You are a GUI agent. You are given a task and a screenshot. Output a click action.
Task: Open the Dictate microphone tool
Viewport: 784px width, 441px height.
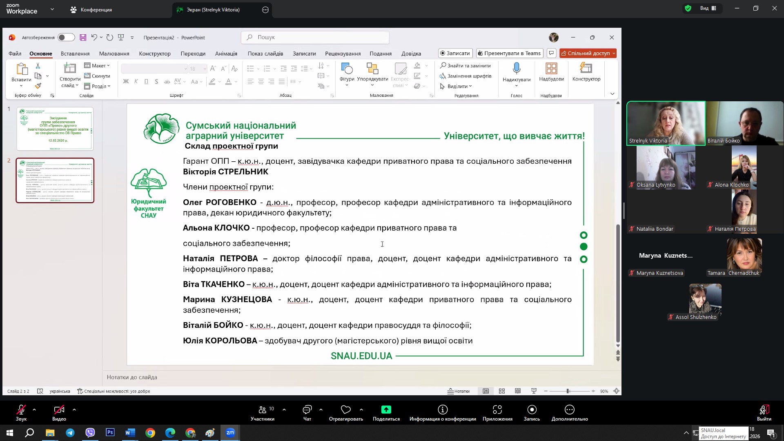coord(517,68)
